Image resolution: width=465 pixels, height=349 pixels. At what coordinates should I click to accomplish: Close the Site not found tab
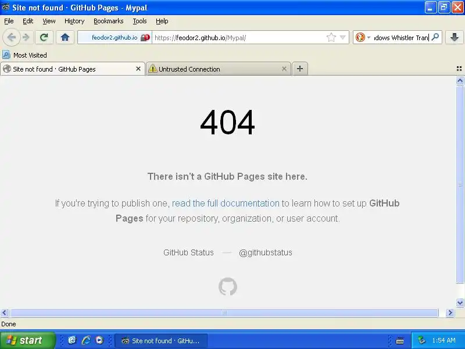138,69
